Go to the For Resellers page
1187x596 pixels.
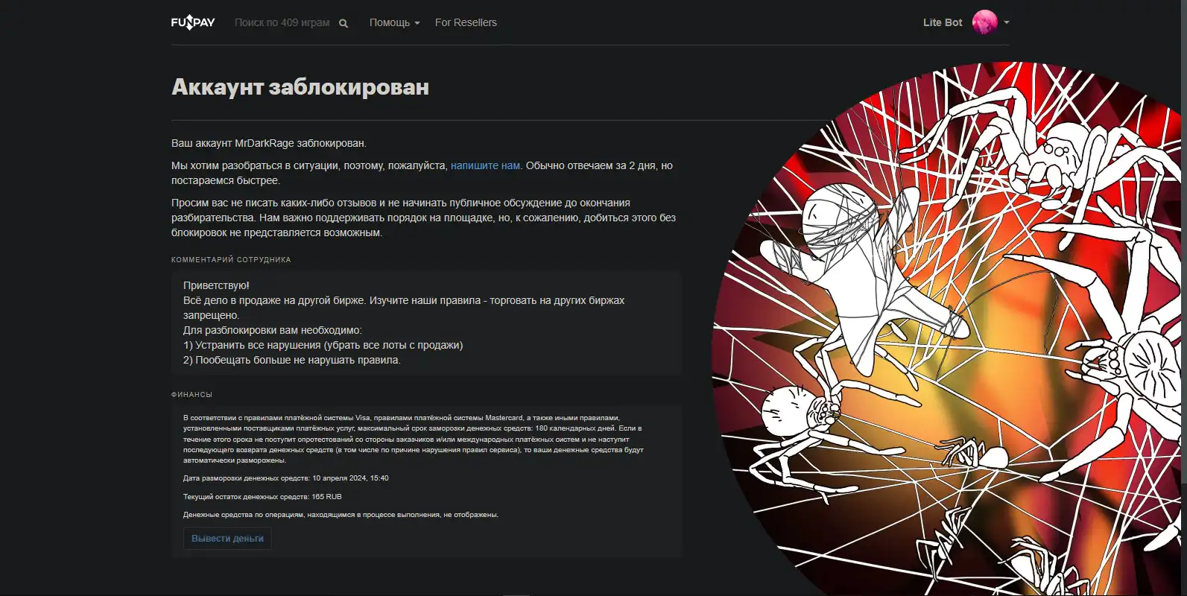coord(466,22)
